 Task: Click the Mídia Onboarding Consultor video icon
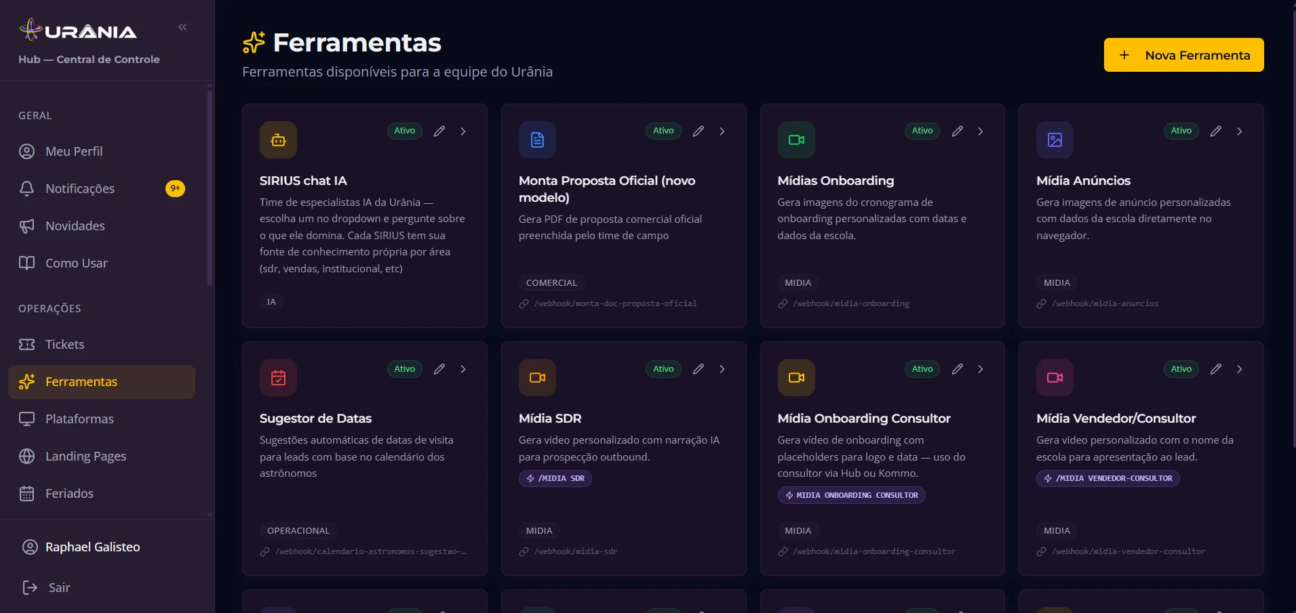click(x=796, y=378)
